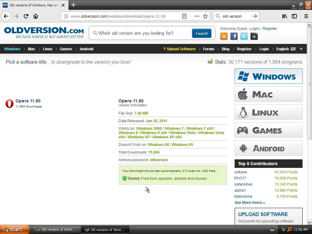This screenshot has height=234, width=312.
Task: Open contributor safarisilver's profile
Action: [x=243, y=184]
